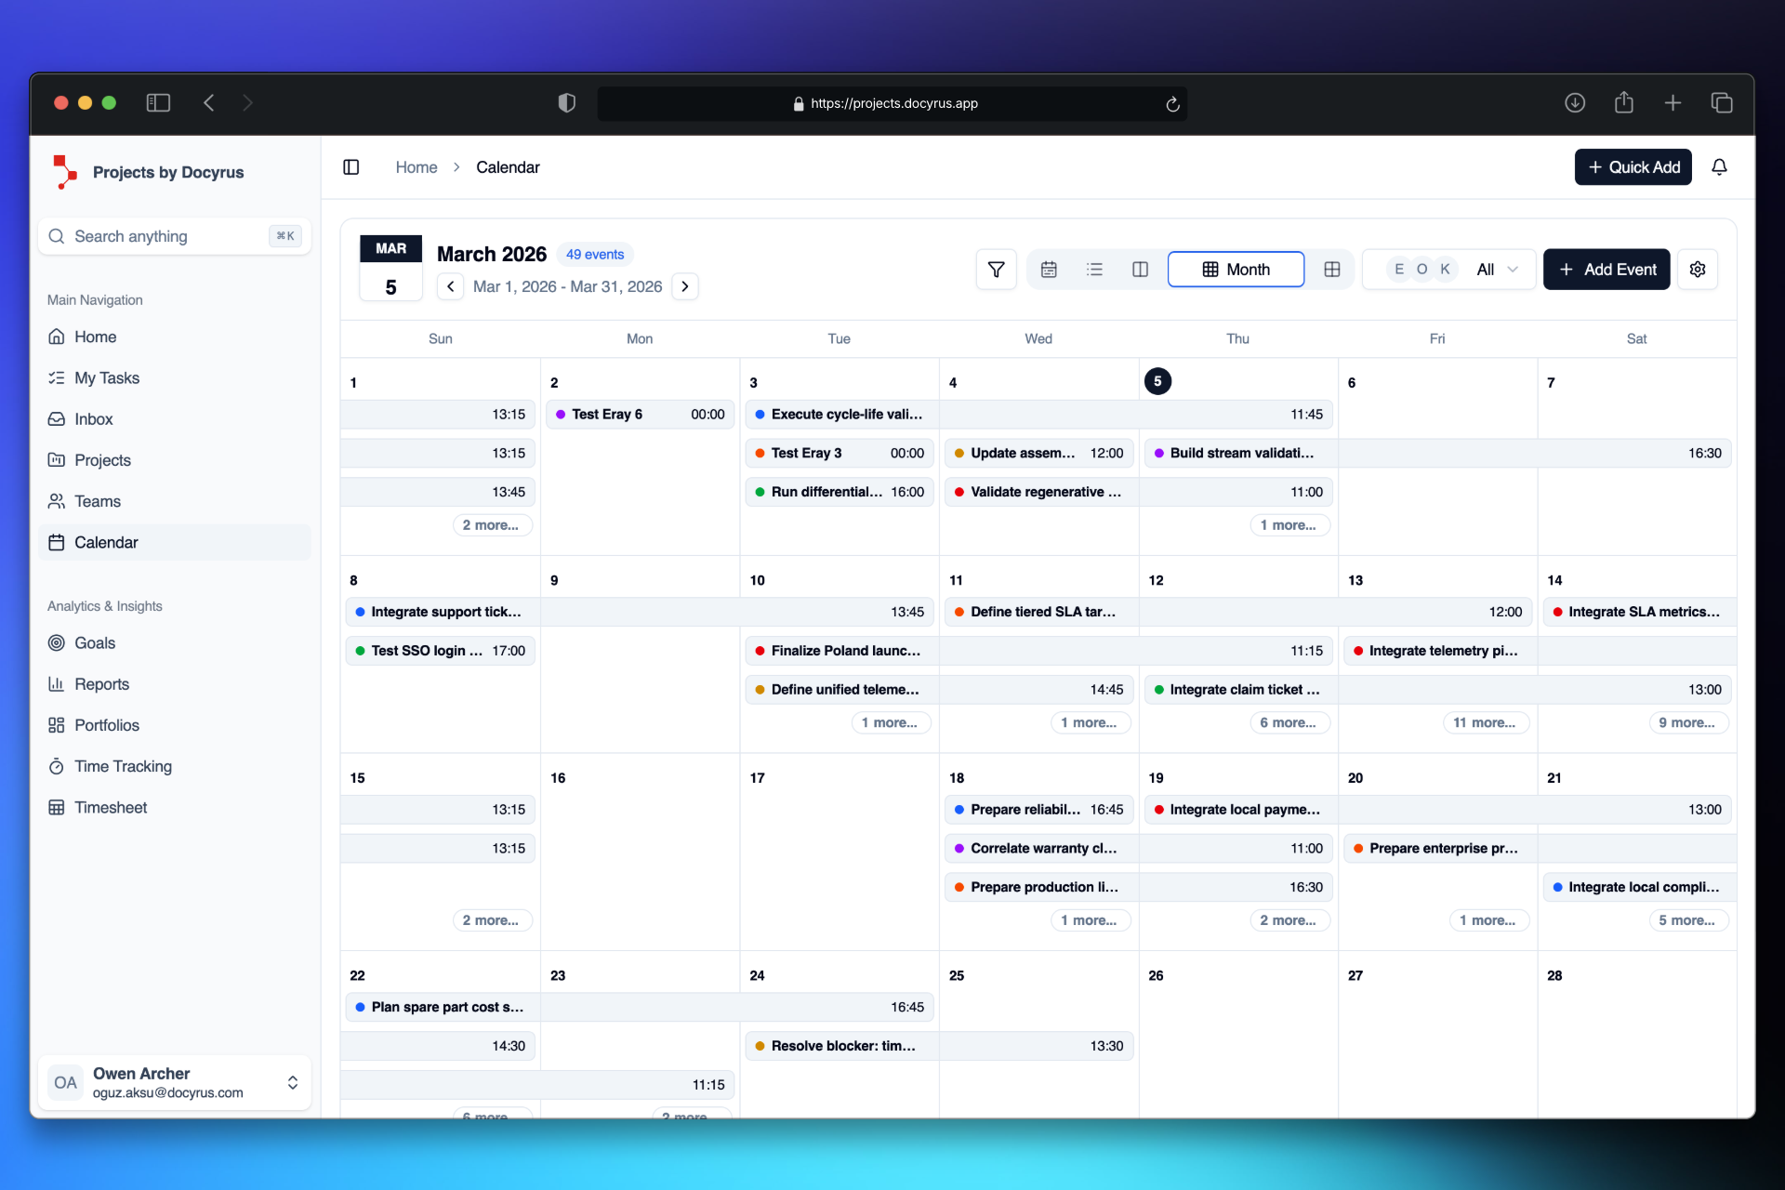Open the filter funnel icon

[x=996, y=269]
